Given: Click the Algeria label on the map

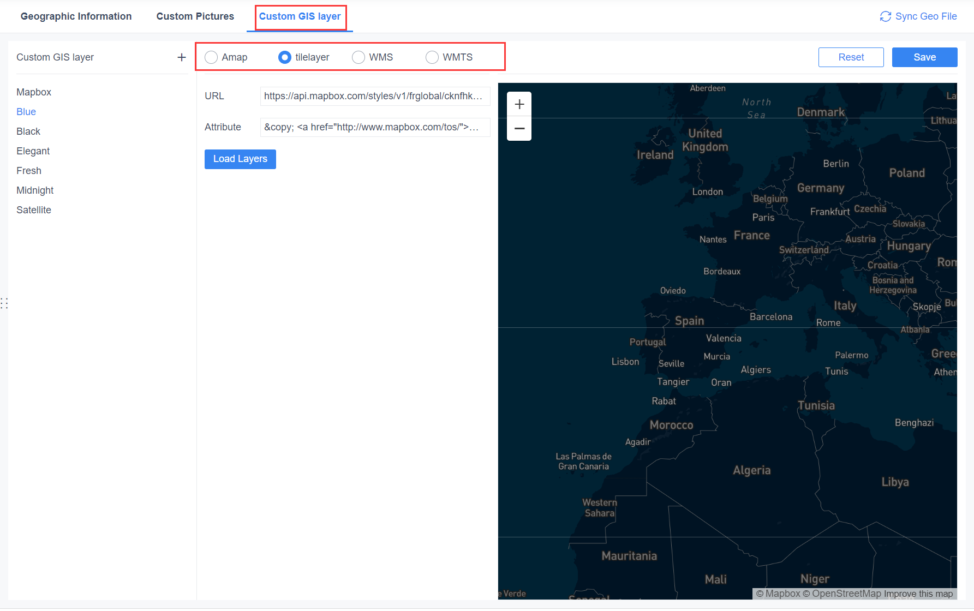Looking at the screenshot, I should pyautogui.click(x=752, y=470).
